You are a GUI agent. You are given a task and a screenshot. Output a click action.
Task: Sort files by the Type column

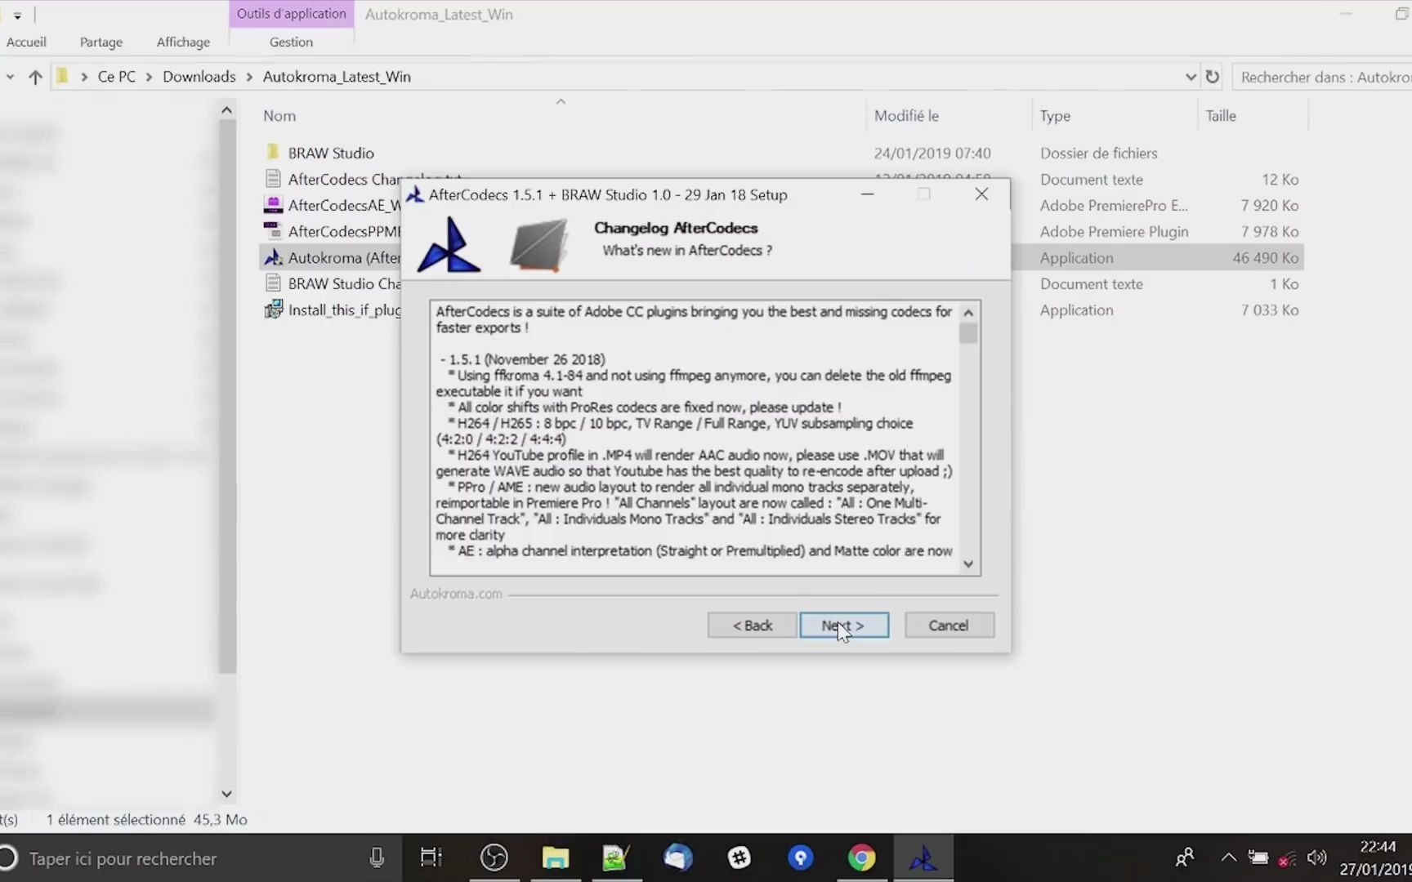coord(1055,116)
